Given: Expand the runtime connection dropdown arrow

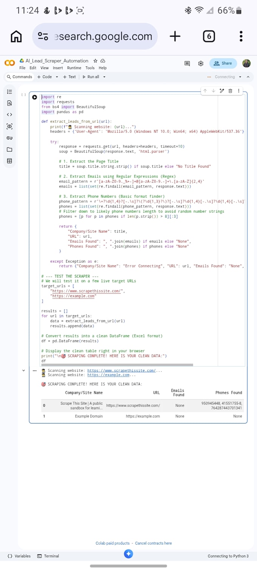Looking at the screenshot, I should tap(240, 77).
